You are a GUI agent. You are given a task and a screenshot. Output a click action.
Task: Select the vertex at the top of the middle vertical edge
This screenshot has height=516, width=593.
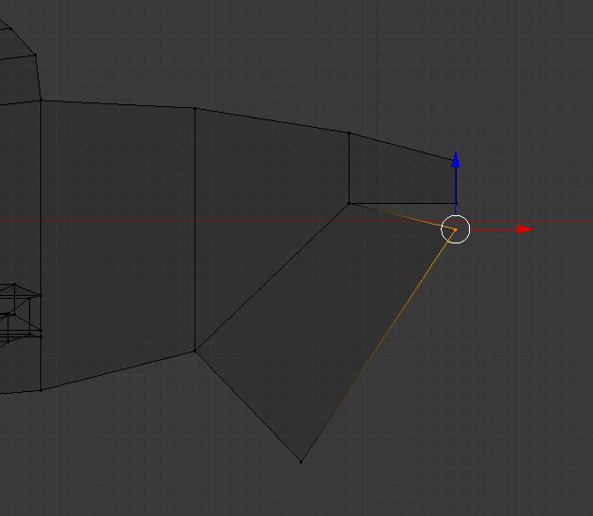pos(195,109)
